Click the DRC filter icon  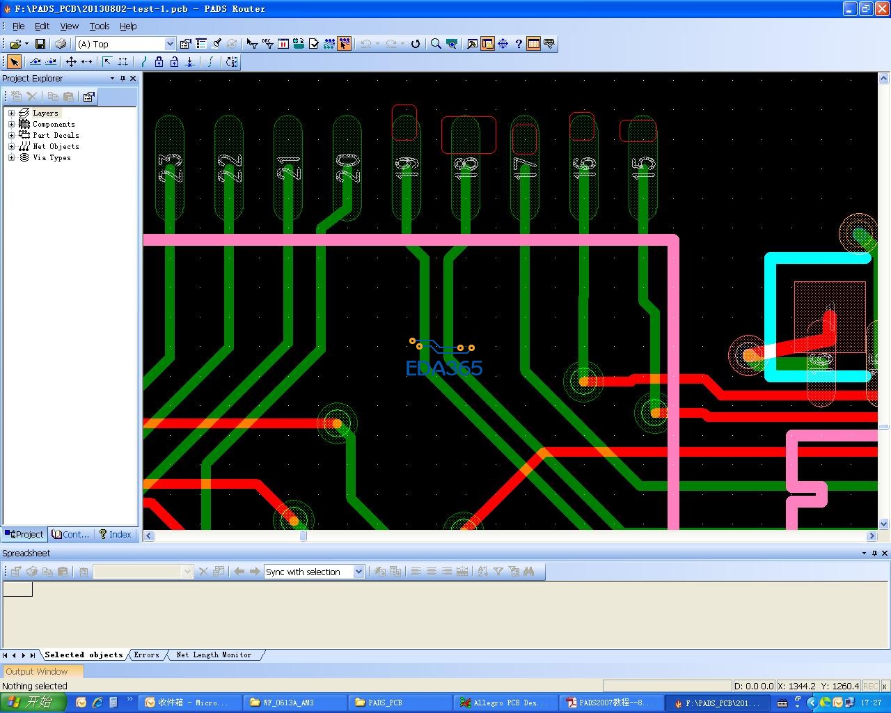tap(268, 44)
